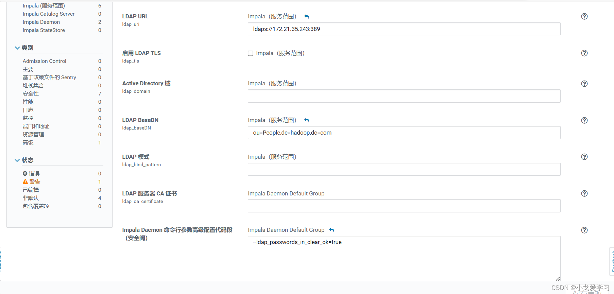Select the 堆栈集合 category
614x294 pixels.
tap(33, 86)
